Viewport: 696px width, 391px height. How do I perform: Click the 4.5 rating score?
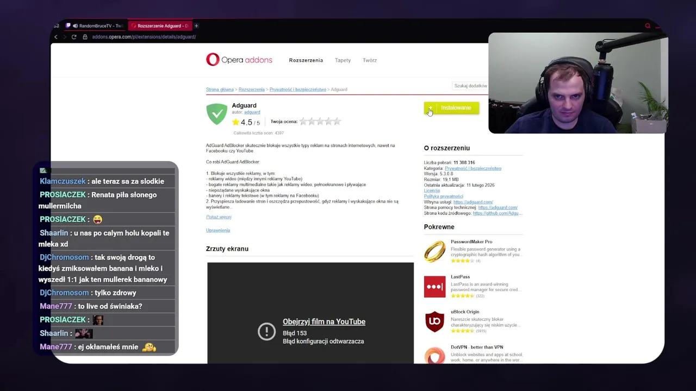(246, 122)
